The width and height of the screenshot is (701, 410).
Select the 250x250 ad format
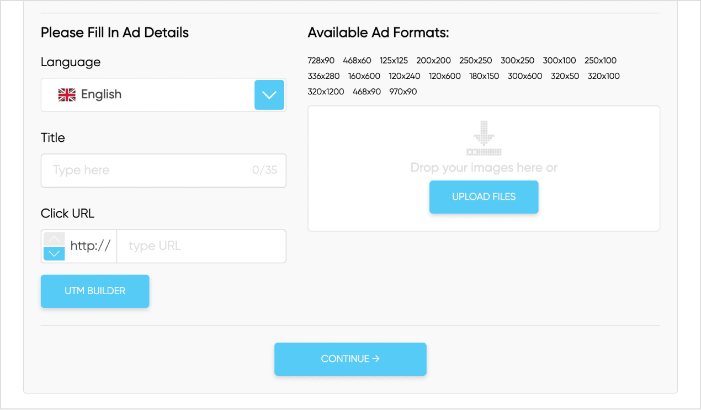pos(475,61)
